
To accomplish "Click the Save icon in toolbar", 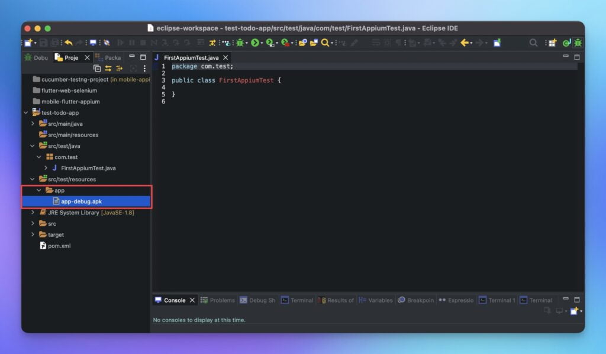I will [x=44, y=43].
